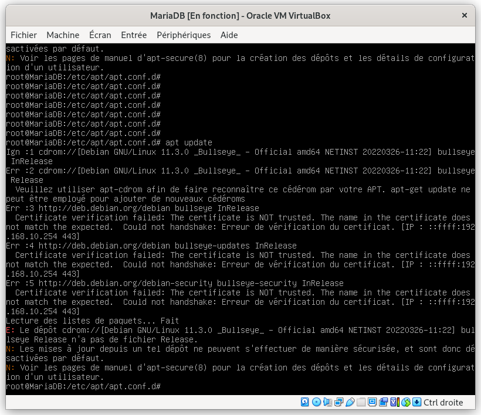Image resolution: width=481 pixels, height=415 pixels.
Task: Open the Fichier menu
Action: point(23,35)
